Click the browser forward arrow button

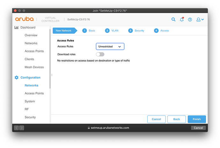tap(21, 128)
